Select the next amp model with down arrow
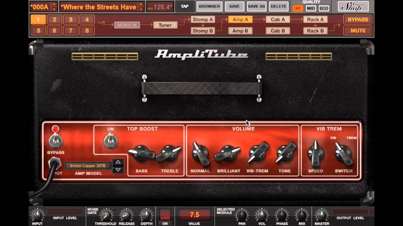Screen dimensions: 403x226 (118, 170)
